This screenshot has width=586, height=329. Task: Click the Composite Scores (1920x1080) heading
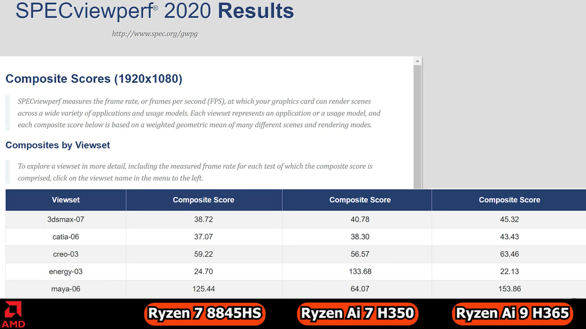tap(94, 79)
